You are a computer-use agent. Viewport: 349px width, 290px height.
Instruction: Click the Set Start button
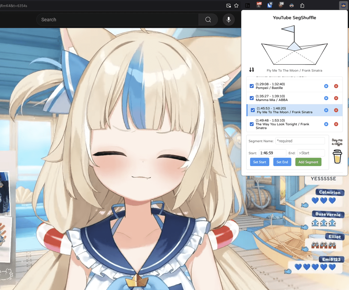pyautogui.click(x=260, y=162)
